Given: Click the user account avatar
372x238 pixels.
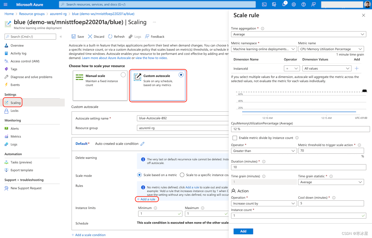Looking at the screenshot, I should pyautogui.click(x=367, y=4).
